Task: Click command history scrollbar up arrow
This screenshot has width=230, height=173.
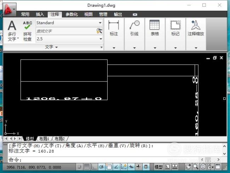Action: click(224, 146)
